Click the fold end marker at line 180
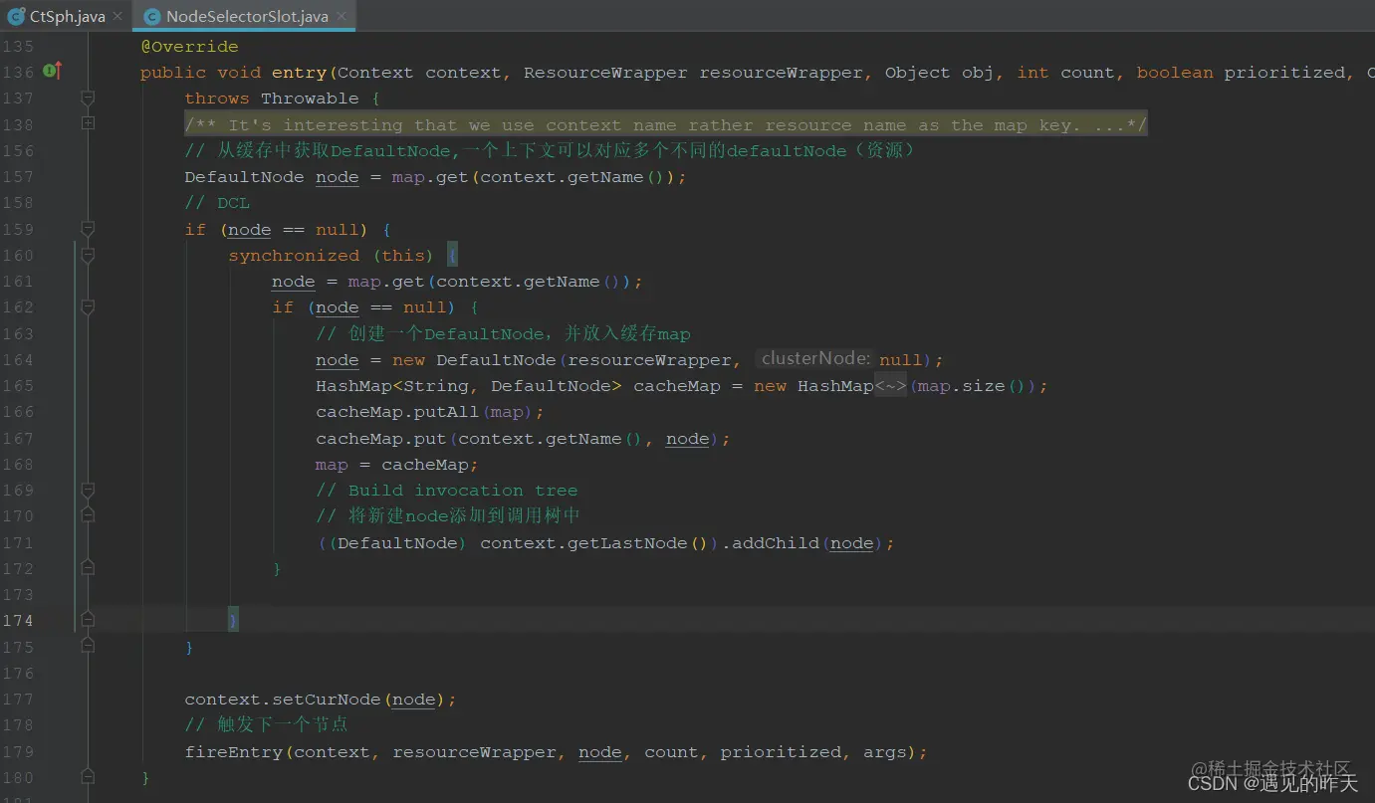This screenshot has height=803, width=1375. [88, 777]
